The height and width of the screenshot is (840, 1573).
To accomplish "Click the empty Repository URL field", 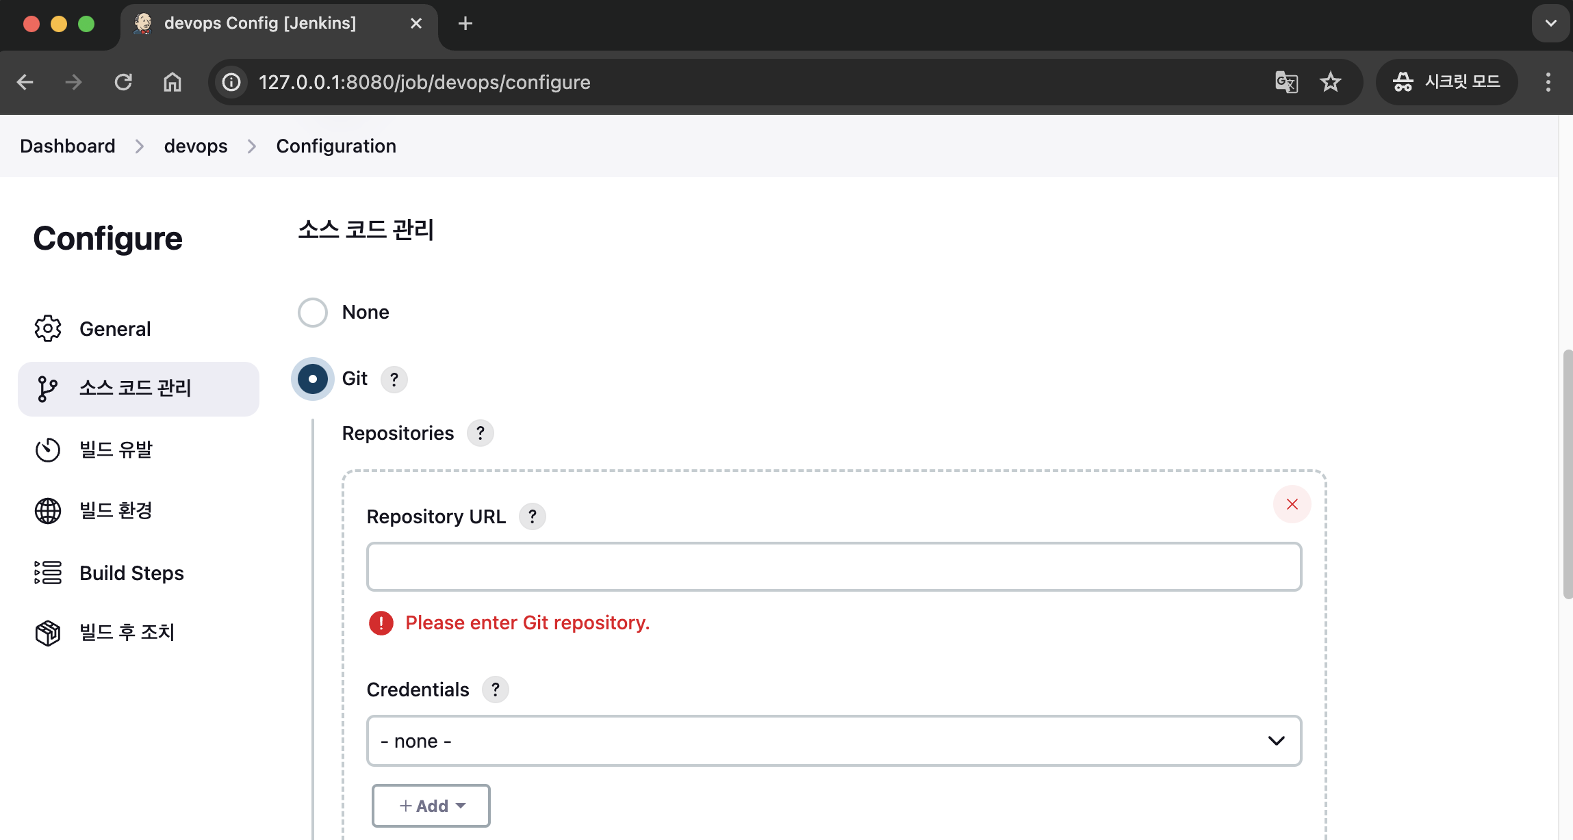I will pyautogui.click(x=833, y=566).
